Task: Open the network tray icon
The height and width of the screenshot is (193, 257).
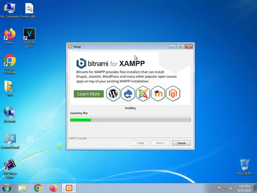Action: click(226, 188)
